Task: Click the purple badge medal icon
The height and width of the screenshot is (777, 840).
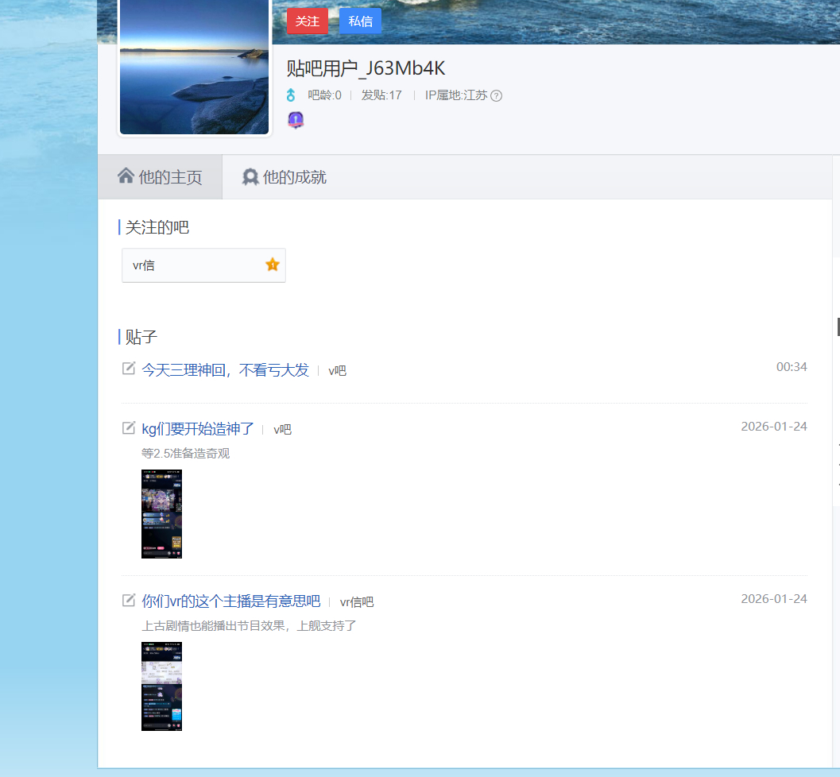Action: [x=296, y=120]
